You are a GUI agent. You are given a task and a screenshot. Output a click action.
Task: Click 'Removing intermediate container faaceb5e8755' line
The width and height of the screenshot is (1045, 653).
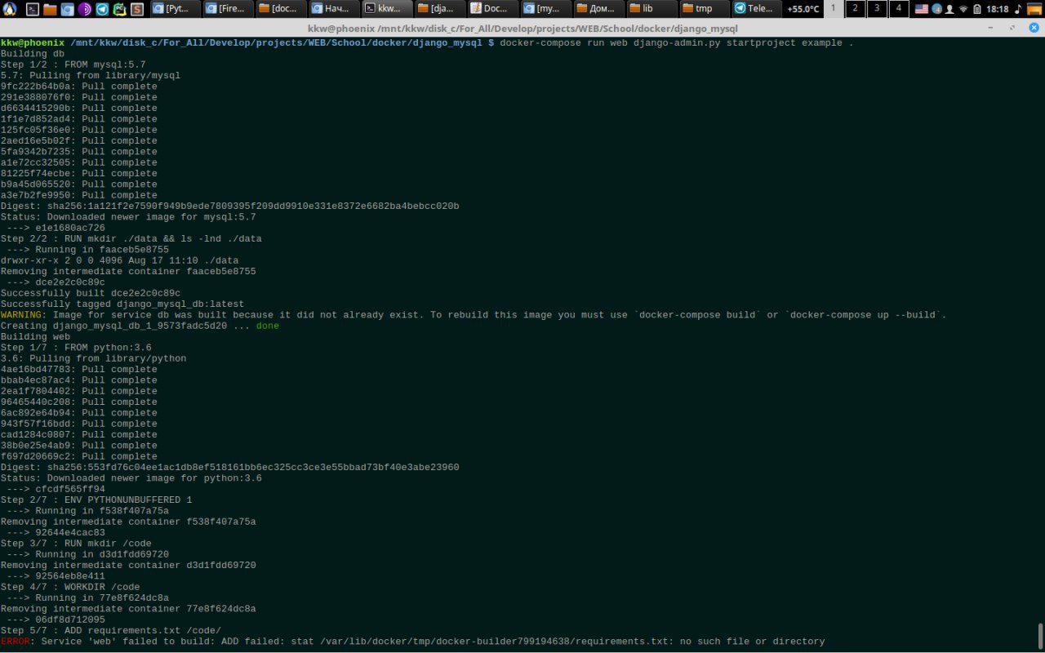(x=128, y=271)
